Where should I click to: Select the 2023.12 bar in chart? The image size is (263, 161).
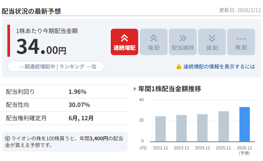coord(181,128)
